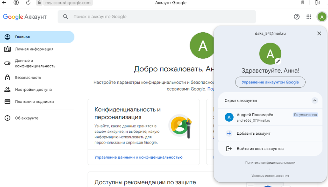Viewport: 328px width, 187px height.
Task: Click the card icon for Платежи и подписки
Action: point(7,102)
